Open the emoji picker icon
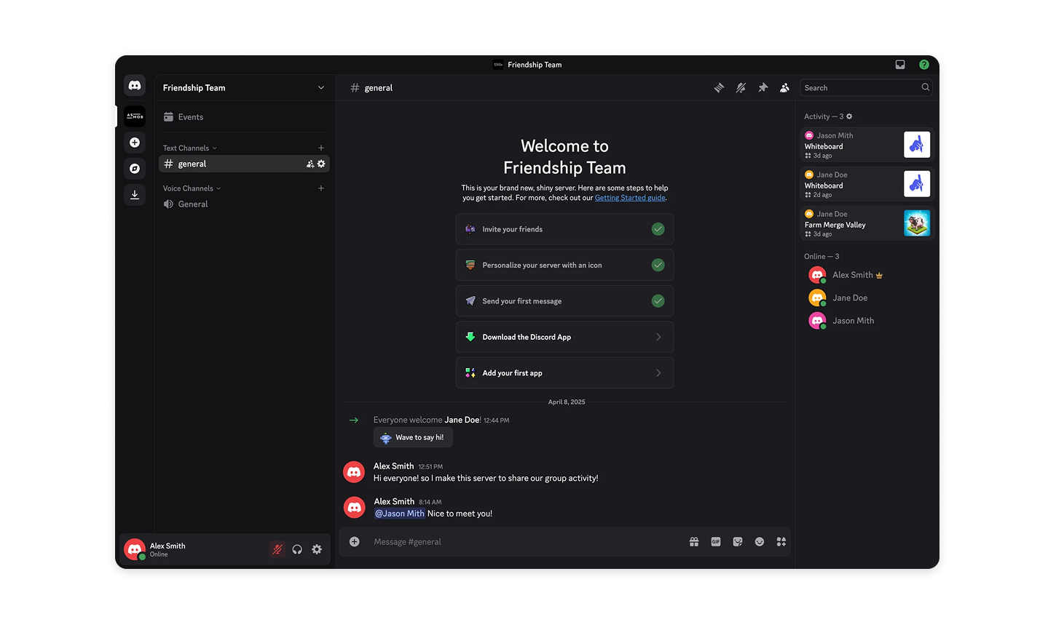 coord(760,541)
